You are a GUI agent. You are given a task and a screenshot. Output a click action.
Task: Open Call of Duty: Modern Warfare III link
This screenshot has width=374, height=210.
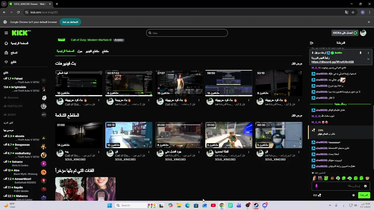[91, 40]
